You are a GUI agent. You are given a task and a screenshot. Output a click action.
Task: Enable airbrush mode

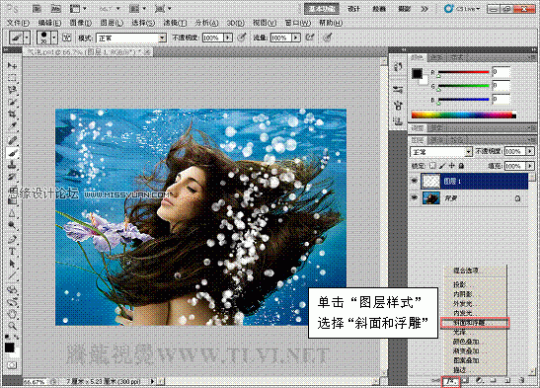(310, 38)
